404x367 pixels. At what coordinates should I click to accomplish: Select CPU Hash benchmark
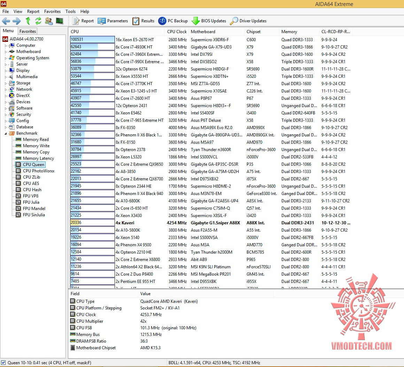pos(29,190)
